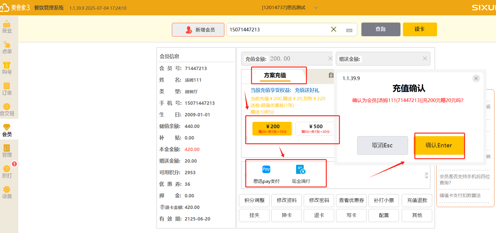
Task: Choose 现金满付 payment method
Action: point(301,174)
